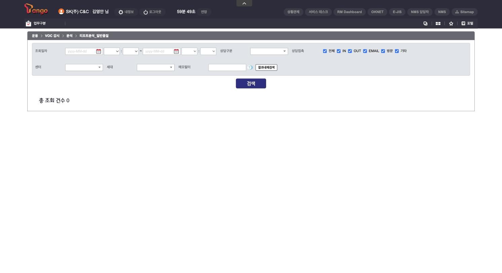Screen dimensions: 502x273
Task: Open the start hour dropdown
Action: pyautogui.click(x=112, y=51)
